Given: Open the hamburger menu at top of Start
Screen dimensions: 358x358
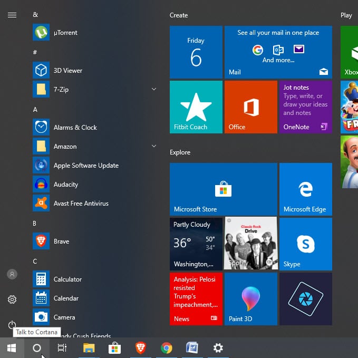Looking at the screenshot, I should click(12, 15).
